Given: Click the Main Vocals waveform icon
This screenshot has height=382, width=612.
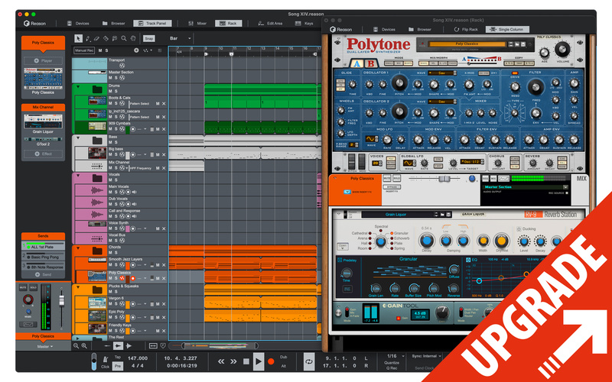Looking at the screenshot, I should coord(96,190).
